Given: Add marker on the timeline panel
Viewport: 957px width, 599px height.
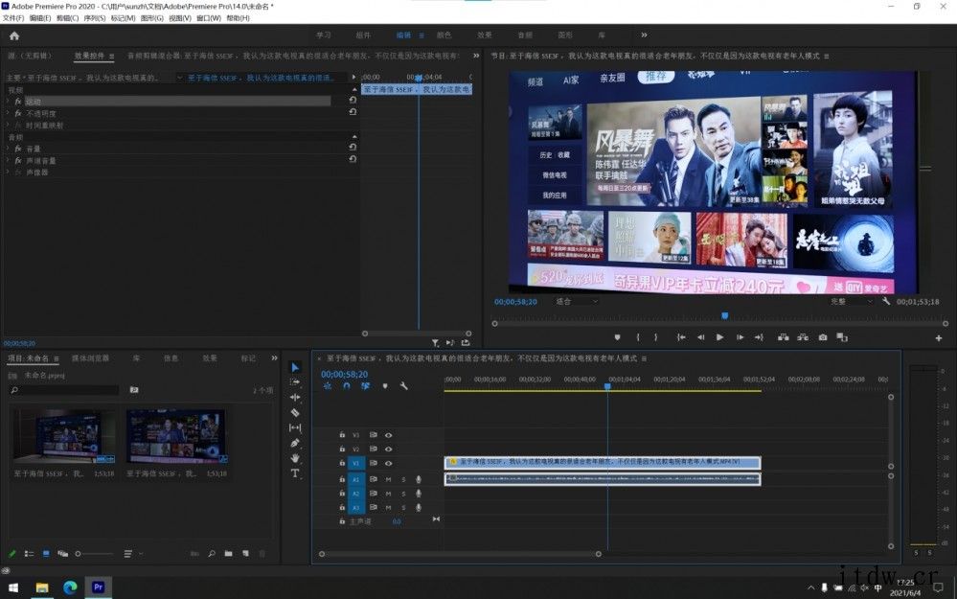Looking at the screenshot, I should [x=385, y=386].
